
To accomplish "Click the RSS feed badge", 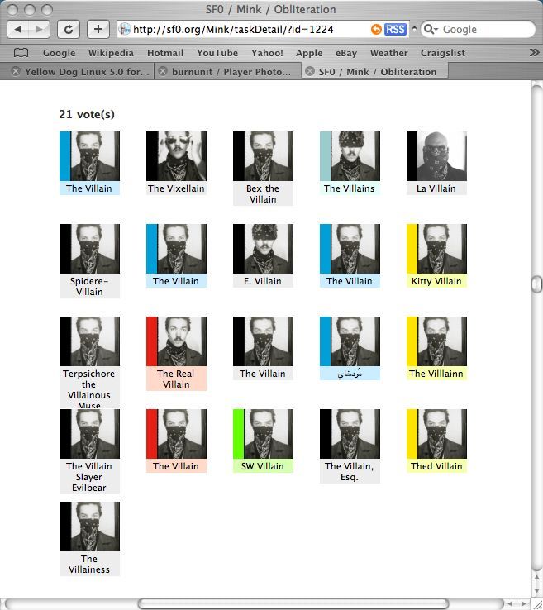I will (396, 29).
